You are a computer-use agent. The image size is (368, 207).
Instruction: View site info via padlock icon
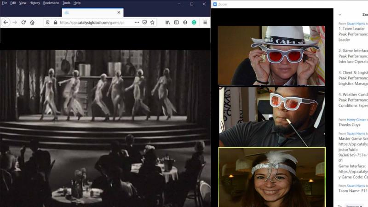point(55,22)
